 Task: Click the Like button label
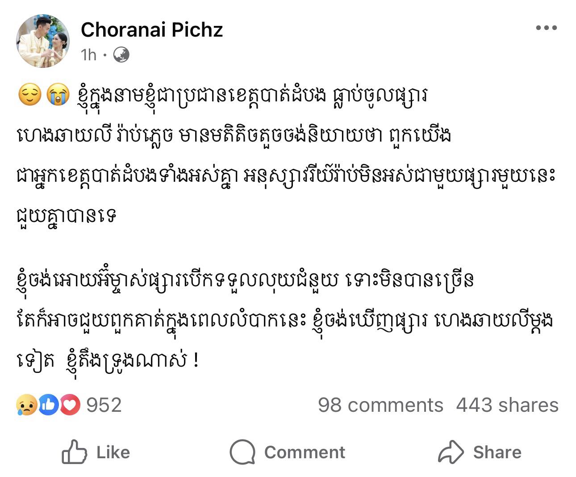113,452
